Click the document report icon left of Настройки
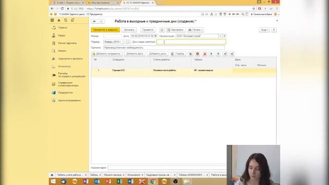 tap(161, 30)
